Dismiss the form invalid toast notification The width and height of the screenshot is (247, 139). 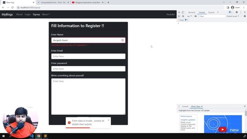tap(108, 120)
